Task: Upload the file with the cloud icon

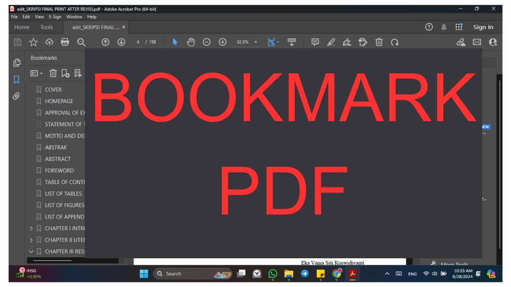Action: point(49,43)
